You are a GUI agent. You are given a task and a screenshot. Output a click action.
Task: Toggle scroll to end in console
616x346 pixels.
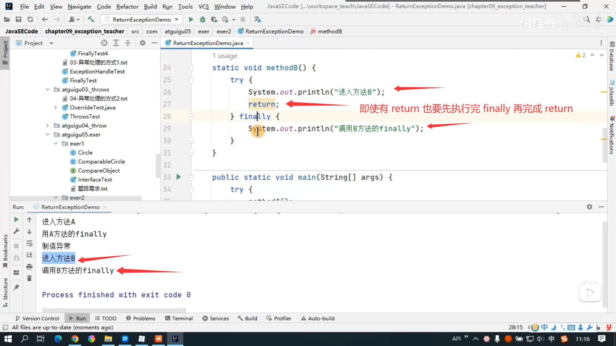(x=29, y=255)
